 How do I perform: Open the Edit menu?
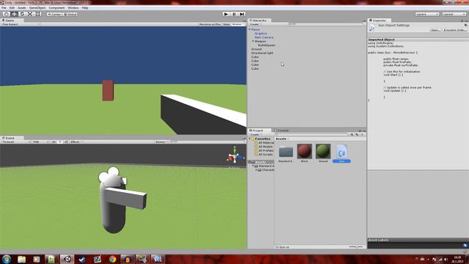[12, 8]
